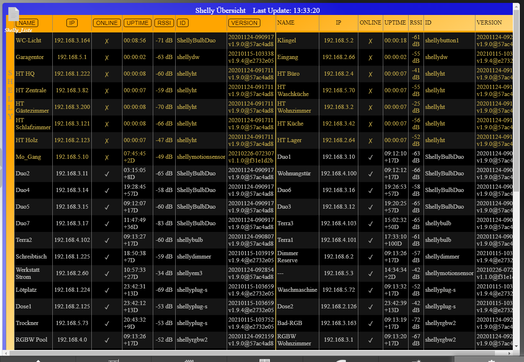Click the online checkmark for Terra1
Viewport: 524px width, 362px height.
point(370,240)
